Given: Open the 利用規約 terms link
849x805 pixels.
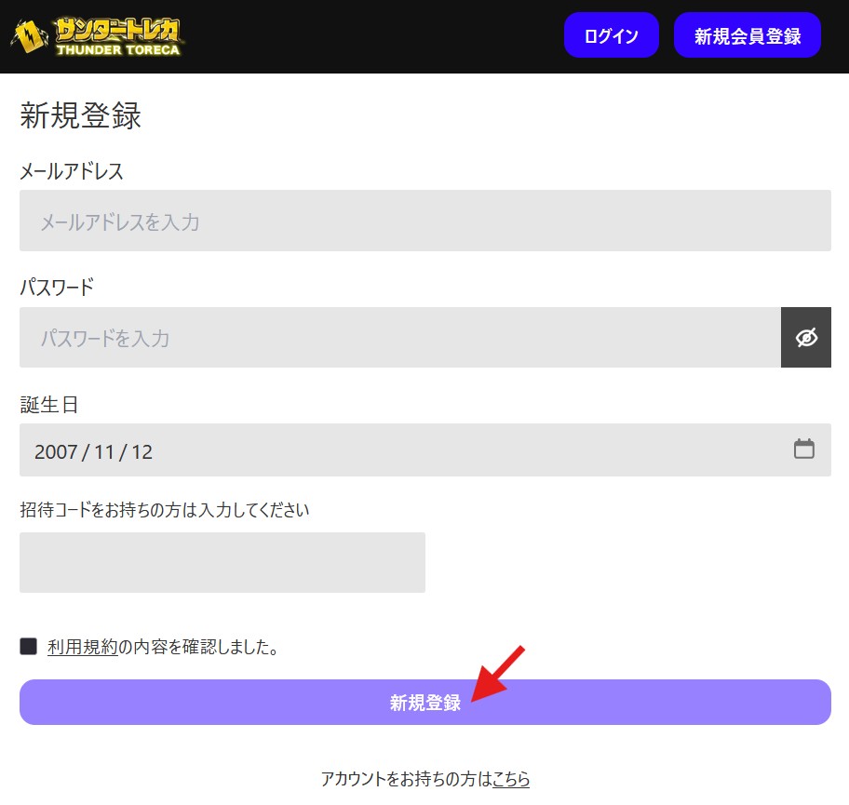Looking at the screenshot, I should point(82,647).
